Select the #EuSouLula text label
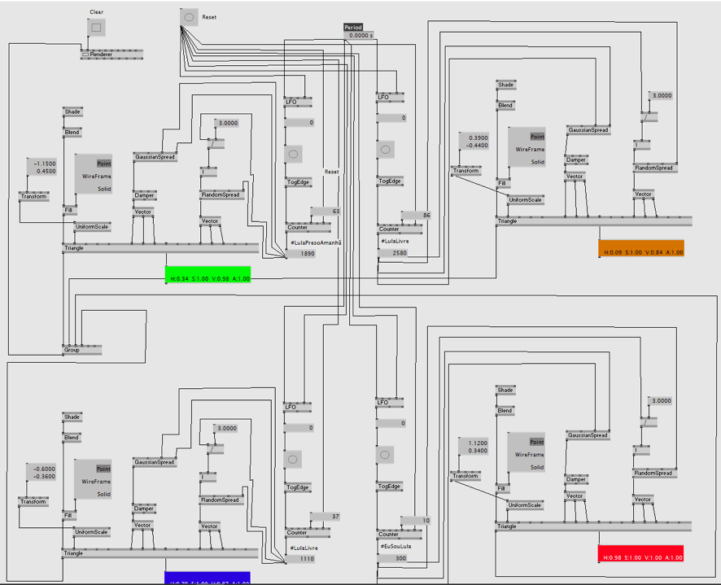 click(394, 548)
